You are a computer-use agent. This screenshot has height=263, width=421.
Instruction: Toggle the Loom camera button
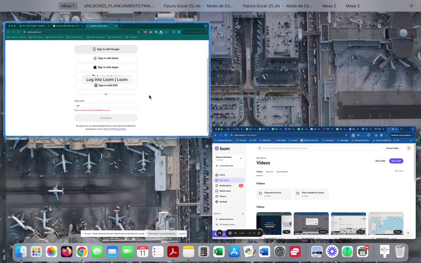click(x=220, y=233)
